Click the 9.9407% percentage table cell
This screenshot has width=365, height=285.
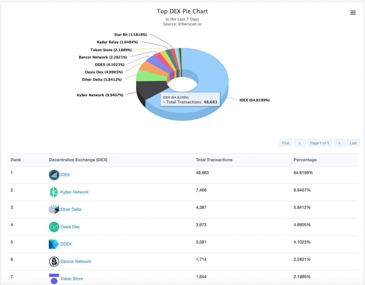pyautogui.click(x=302, y=190)
